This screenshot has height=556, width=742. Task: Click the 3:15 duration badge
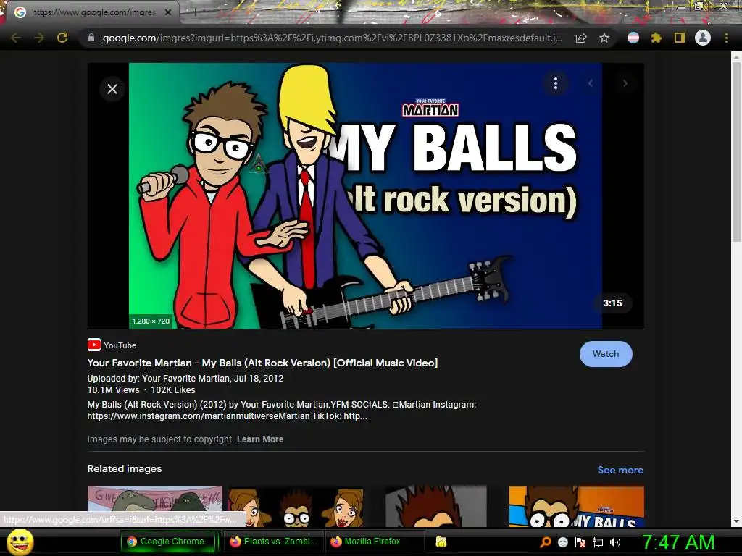pos(612,303)
